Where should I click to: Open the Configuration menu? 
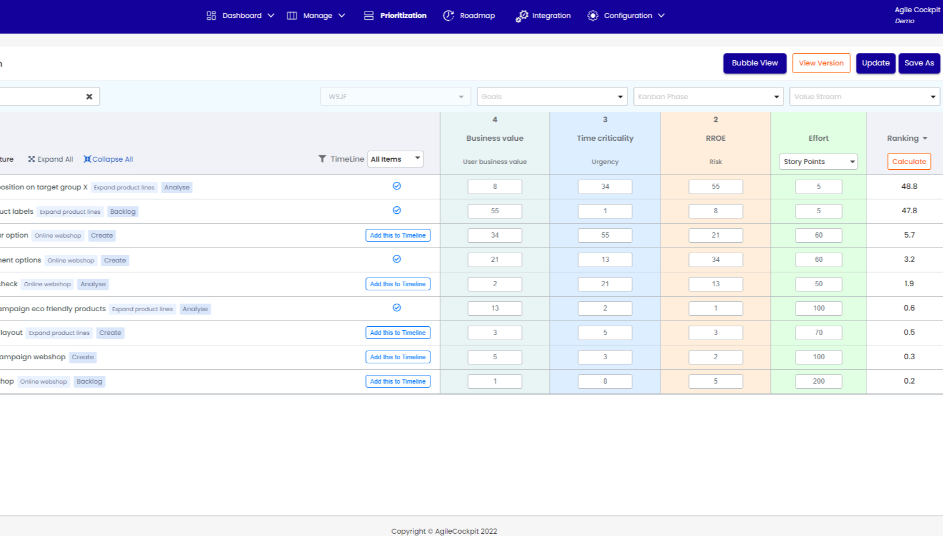click(628, 16)
